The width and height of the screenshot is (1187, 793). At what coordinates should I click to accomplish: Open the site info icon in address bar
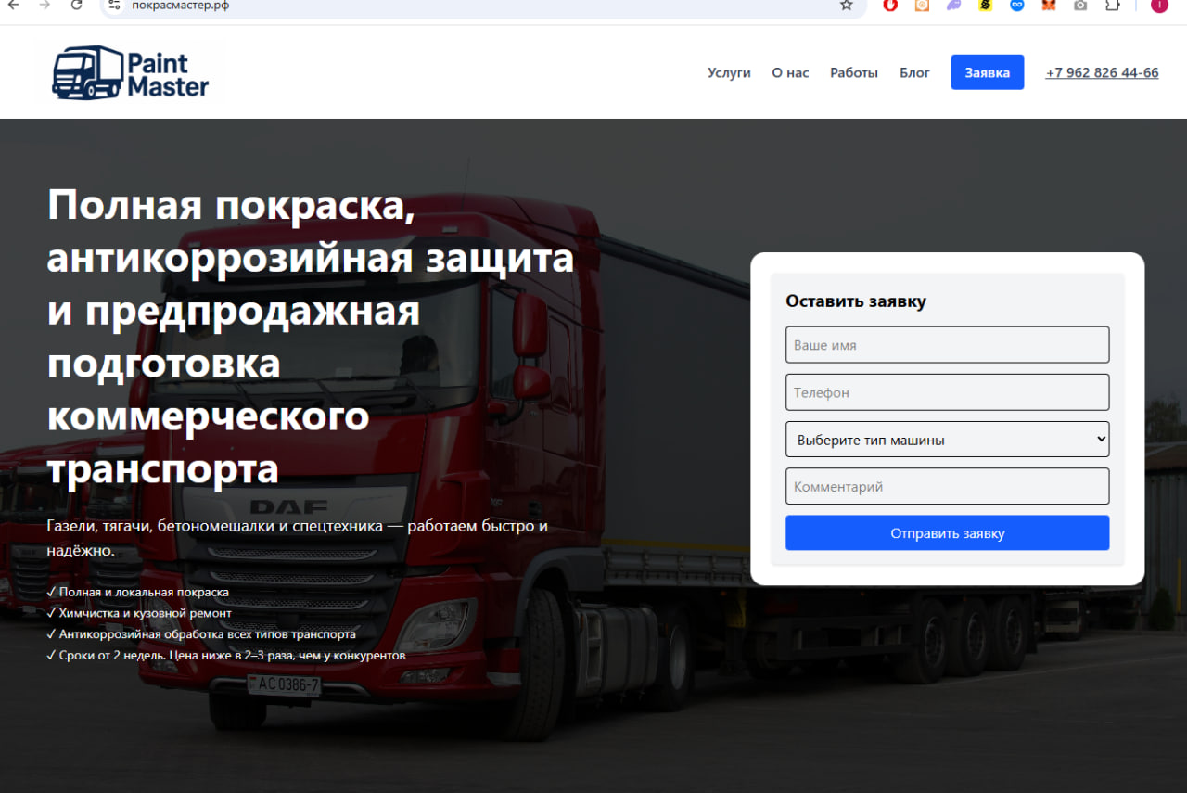tap(115, 5)
